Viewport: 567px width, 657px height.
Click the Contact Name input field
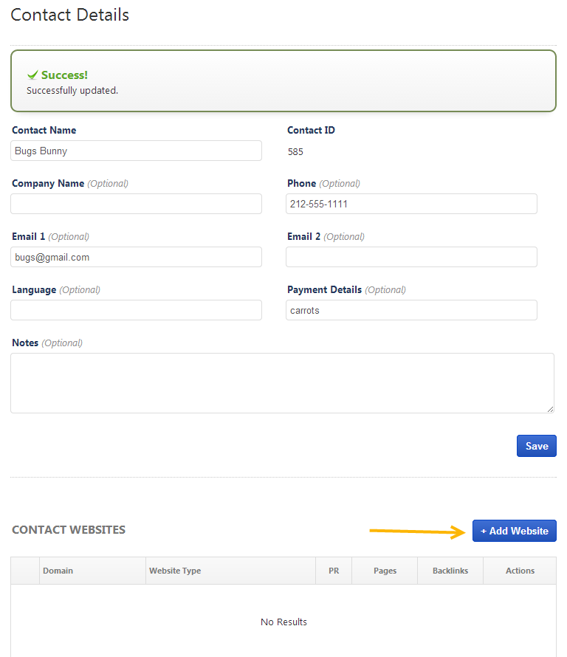click(x=136, y=151)
